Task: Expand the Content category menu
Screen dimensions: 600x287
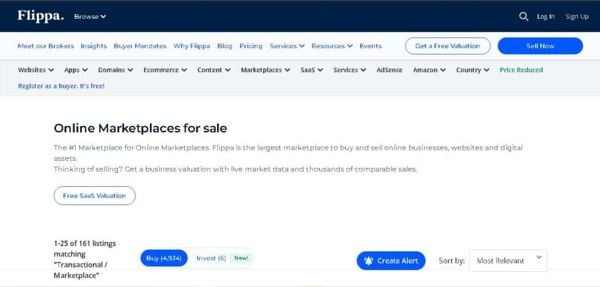Action: point(214,70)
